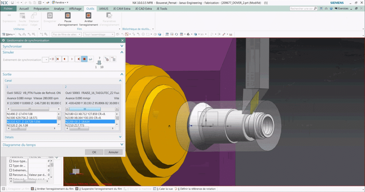This screenshot has height=192, width=365.
Task: Switch to the JE Tools tab
Action: (162, 9)
